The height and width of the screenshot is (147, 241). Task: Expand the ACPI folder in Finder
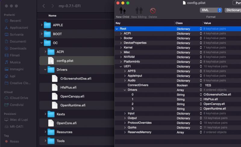pyautogui.click(x=45, y=52)
